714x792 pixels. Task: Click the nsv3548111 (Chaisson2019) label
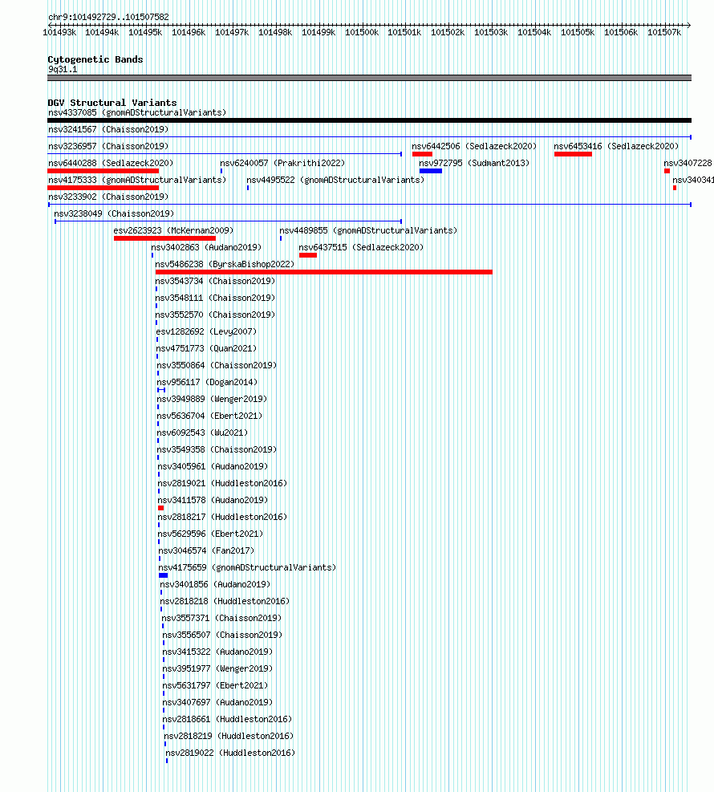215,298
